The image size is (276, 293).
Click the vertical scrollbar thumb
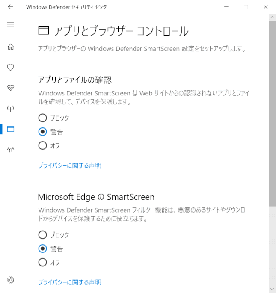point(272,113)
